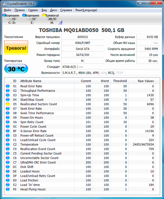The height and width of the screenshot is (199, 164).
Task: Click the status icon for G-Sense Error Rate
Action: [x=8, y=131]
